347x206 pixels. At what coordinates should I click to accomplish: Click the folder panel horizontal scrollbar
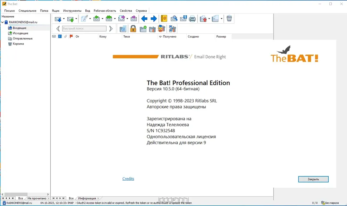(25, 194)
